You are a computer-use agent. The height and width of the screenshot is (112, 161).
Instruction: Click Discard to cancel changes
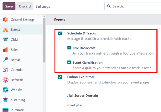[x=25, y=6]
